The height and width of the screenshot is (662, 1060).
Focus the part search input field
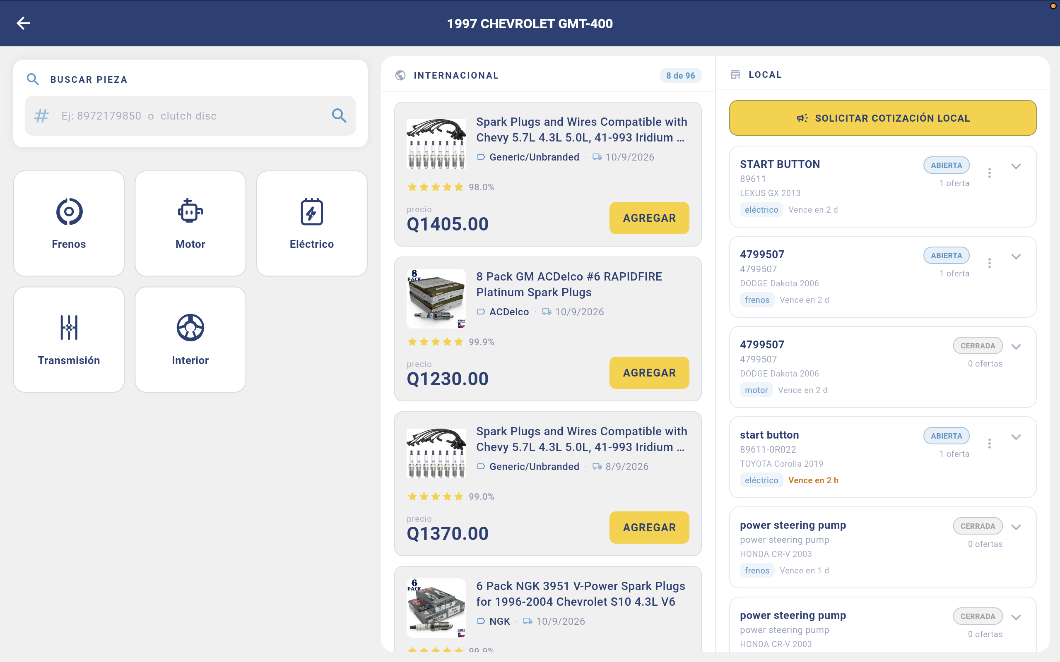[190, 116]
